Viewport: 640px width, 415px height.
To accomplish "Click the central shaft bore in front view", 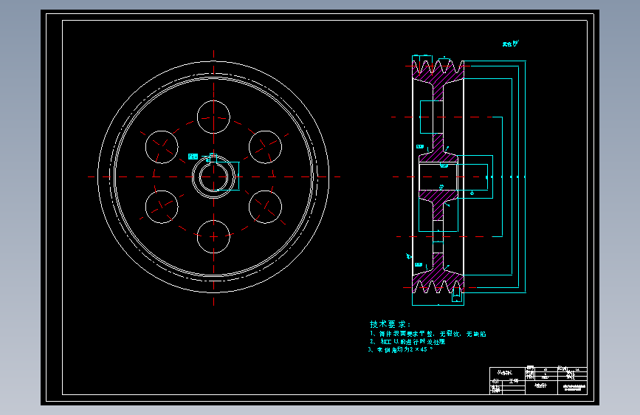I will pos(213,177).
